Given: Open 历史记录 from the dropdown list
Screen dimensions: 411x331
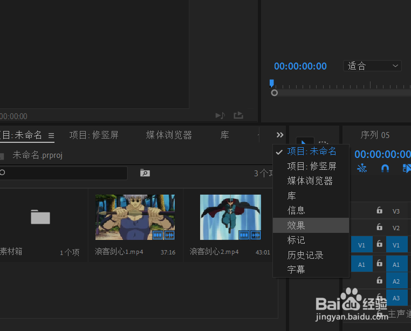Looking at the screenshot, I should pos(311,255).
